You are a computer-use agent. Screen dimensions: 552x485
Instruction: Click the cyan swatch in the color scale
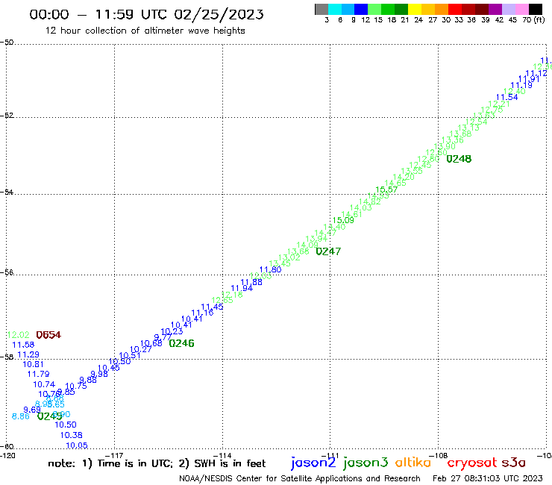click(x=334, y=9)
